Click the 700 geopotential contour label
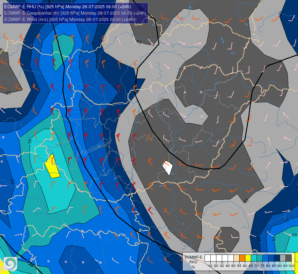 pos(140,8)
